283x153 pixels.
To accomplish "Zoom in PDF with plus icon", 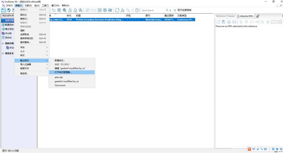I will click(268, 22).
